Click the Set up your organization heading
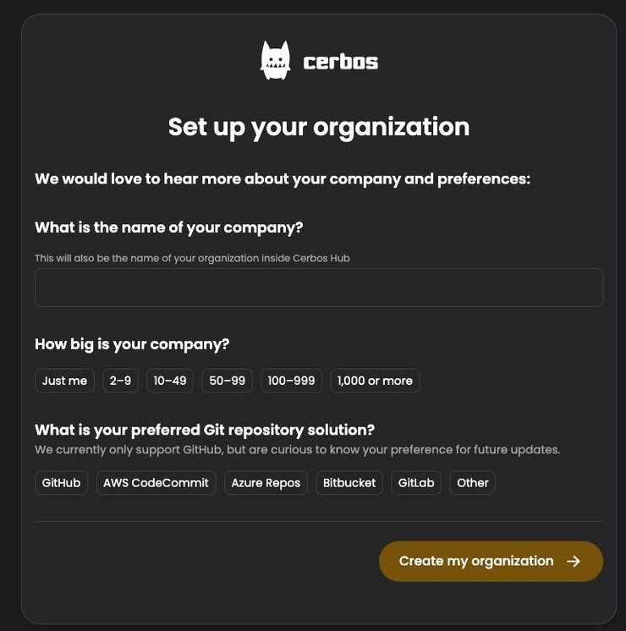The image size is (626, 631). 319,127
